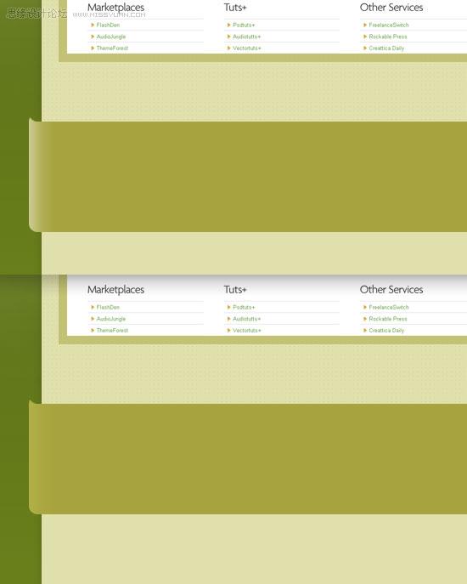Click the arrow bullet beside upper Psdtuts+

(x=229, y=25)
